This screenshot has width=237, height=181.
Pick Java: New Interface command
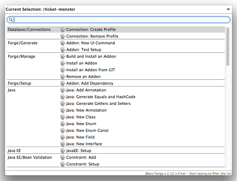(84, 144)
